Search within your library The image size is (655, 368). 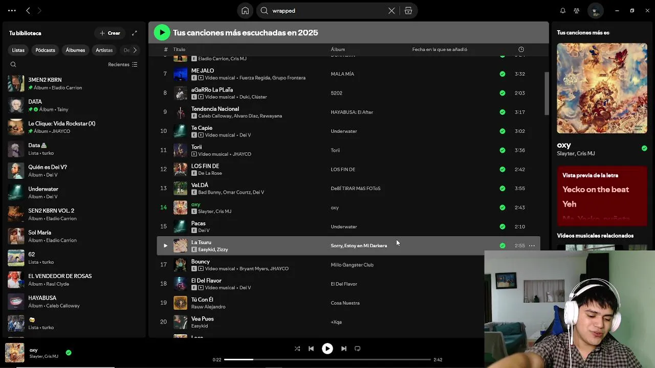tap(13, 64)
